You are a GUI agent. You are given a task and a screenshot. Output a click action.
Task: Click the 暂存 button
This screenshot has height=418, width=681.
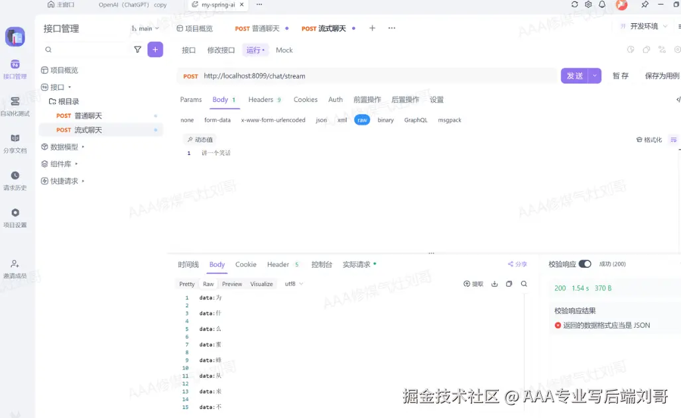click(x=620, y=76)
